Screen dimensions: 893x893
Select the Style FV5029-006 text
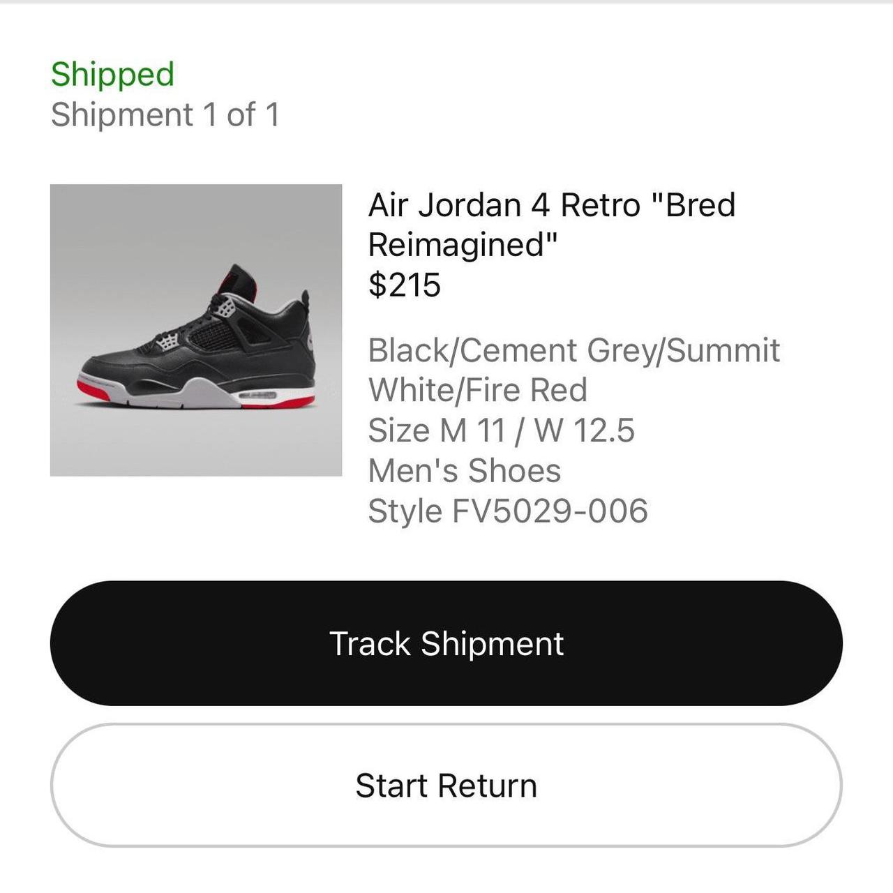tap(508, 510)
